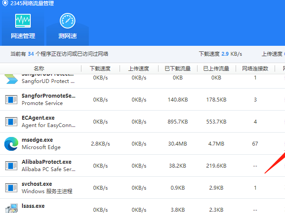Click the 219.6KB uploaded value for AlibabaProtect.exe
Viewport: 285px width, 213px height.
(x=216, y=166)
